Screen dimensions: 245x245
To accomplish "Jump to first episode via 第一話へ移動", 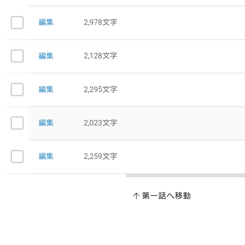I will [x=166, y=196].
